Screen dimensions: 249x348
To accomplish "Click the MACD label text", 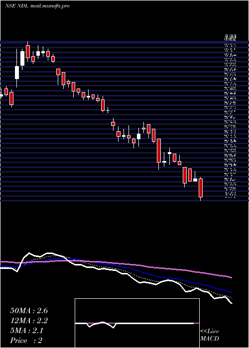I will [x=210, y=339].
